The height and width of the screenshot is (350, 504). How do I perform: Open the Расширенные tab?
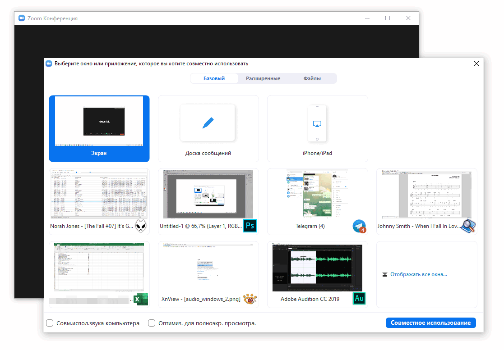pyautogui.click(x=263, y=78)
